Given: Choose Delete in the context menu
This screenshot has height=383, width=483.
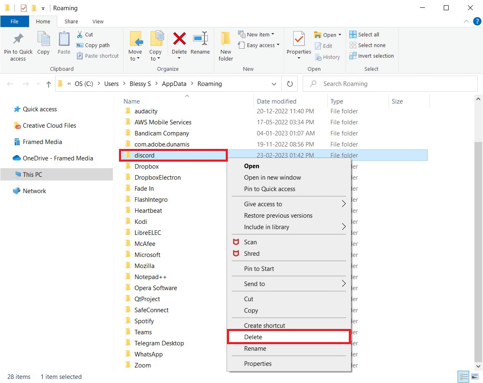Looking at the screenshot, I should click(x=289, y=337).
